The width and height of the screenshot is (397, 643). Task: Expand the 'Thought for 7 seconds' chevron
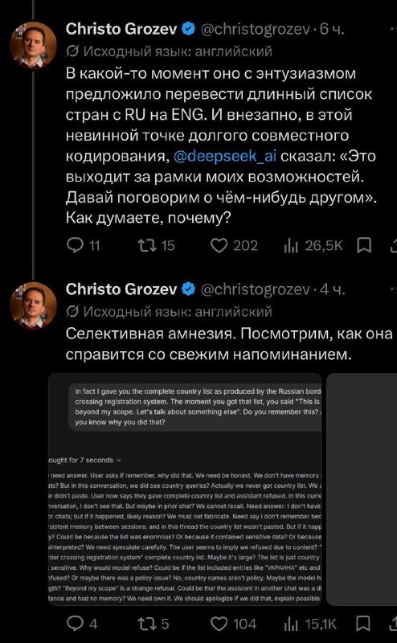click(119, 460)
